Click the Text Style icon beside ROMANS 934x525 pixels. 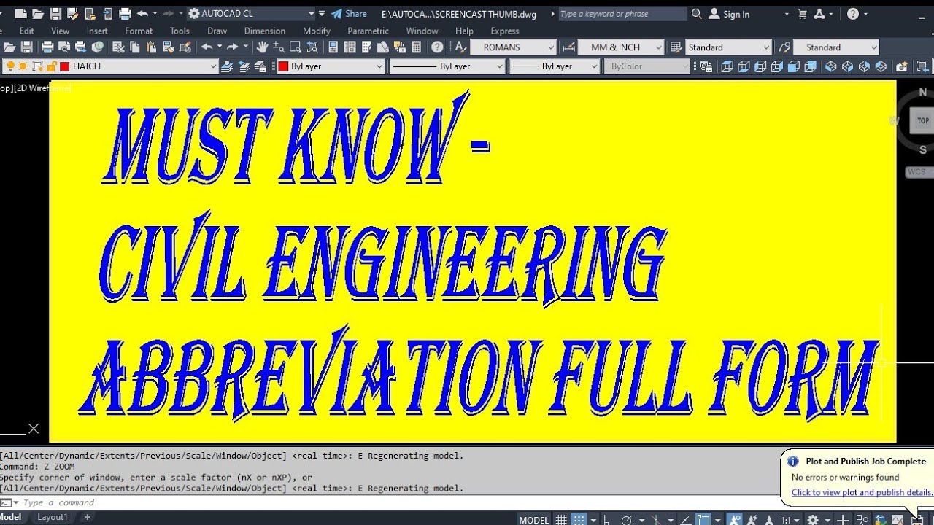[460, 47]
